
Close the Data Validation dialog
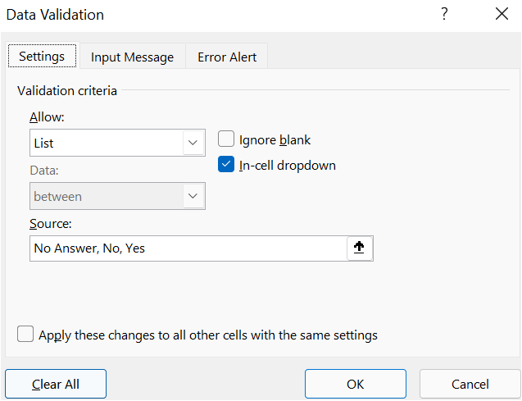[502, 14]
